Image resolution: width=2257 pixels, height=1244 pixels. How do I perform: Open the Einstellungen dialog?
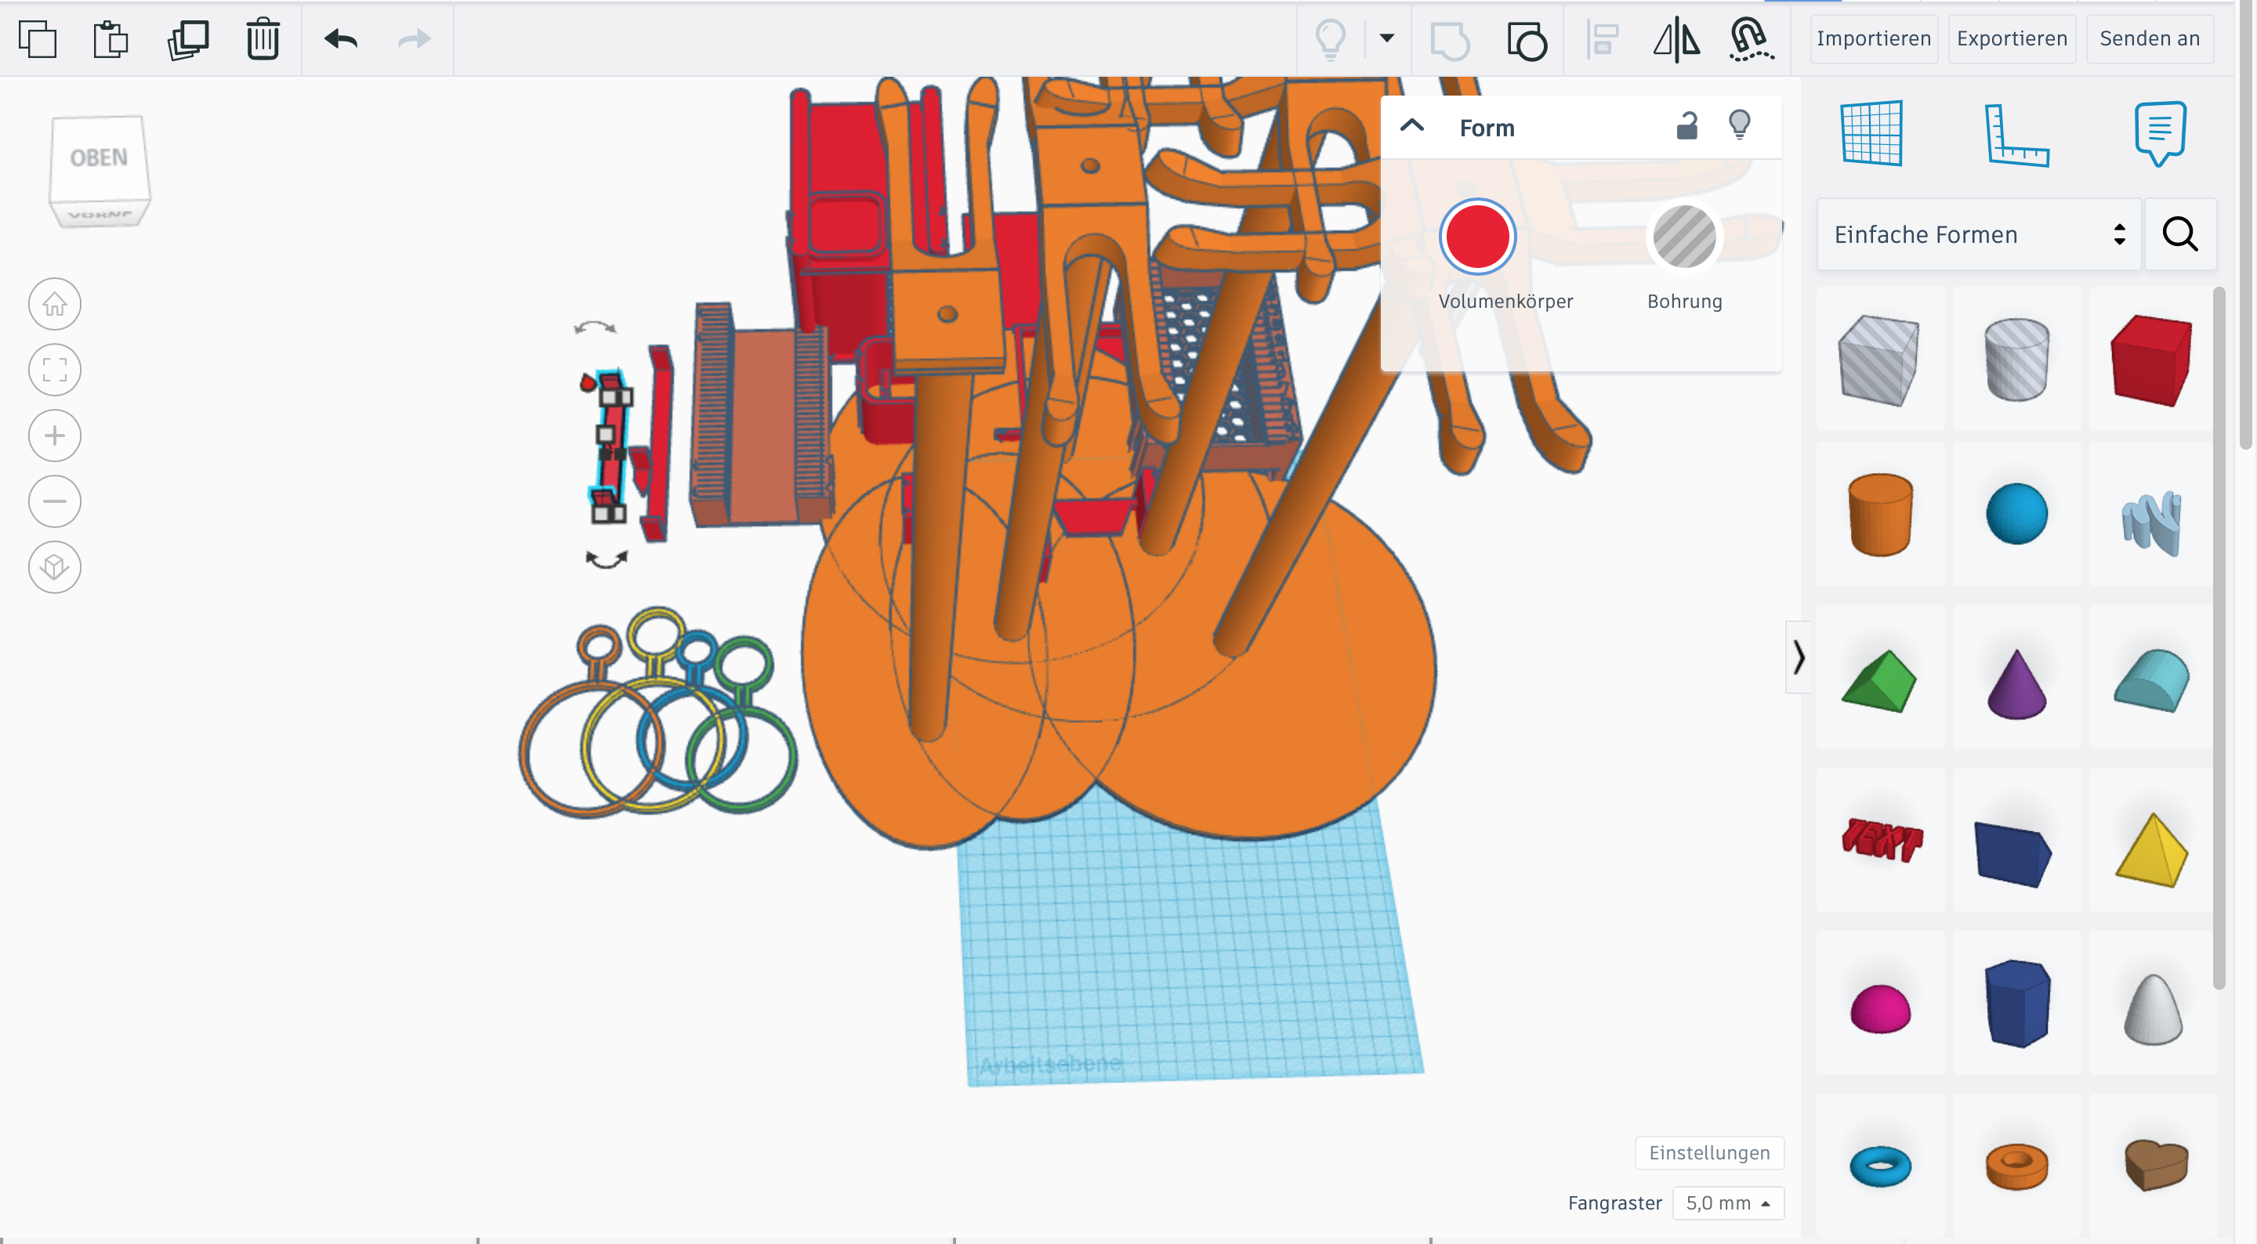click(x=1708, y=1153)
